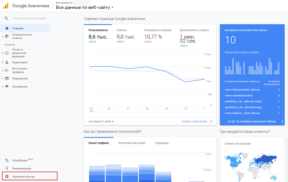Click the Атрибуция attribution icon
This screenshot has height=182, width=288.
7,160
